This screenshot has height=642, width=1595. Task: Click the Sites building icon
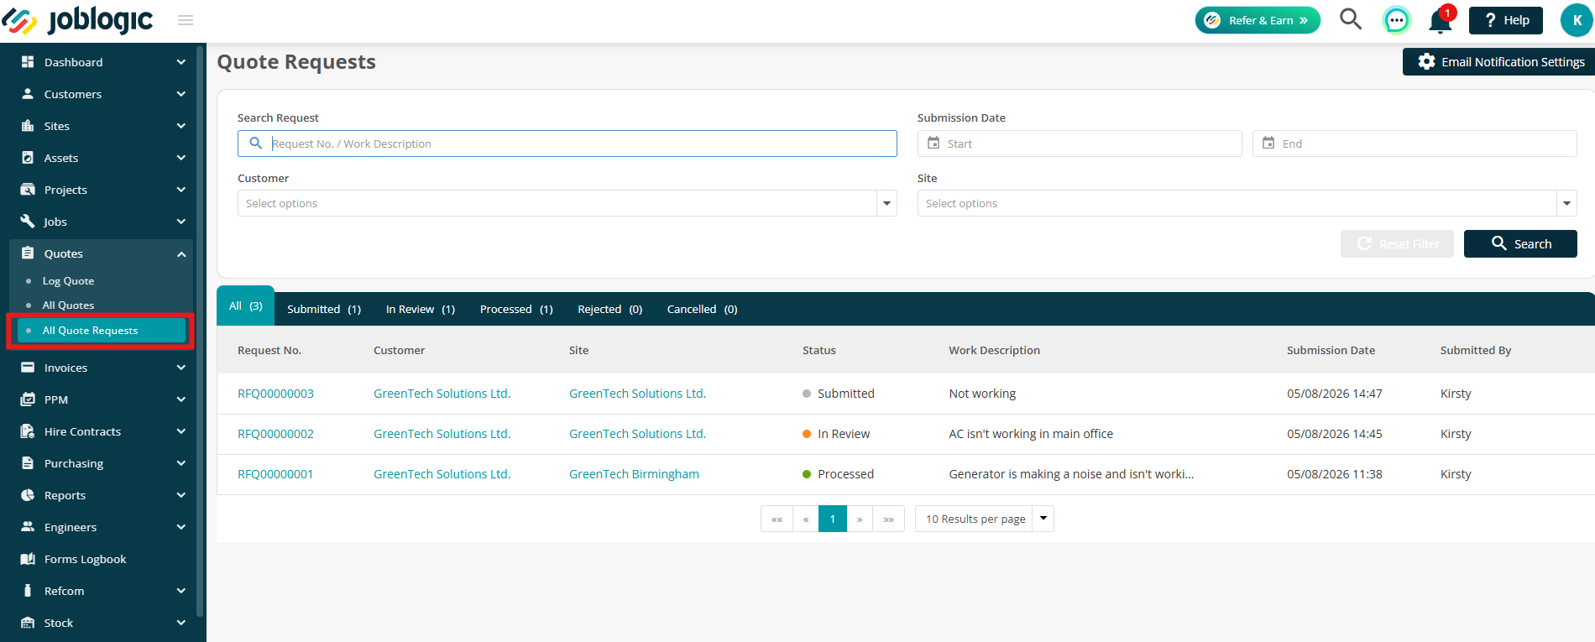(x=28, y=126)
